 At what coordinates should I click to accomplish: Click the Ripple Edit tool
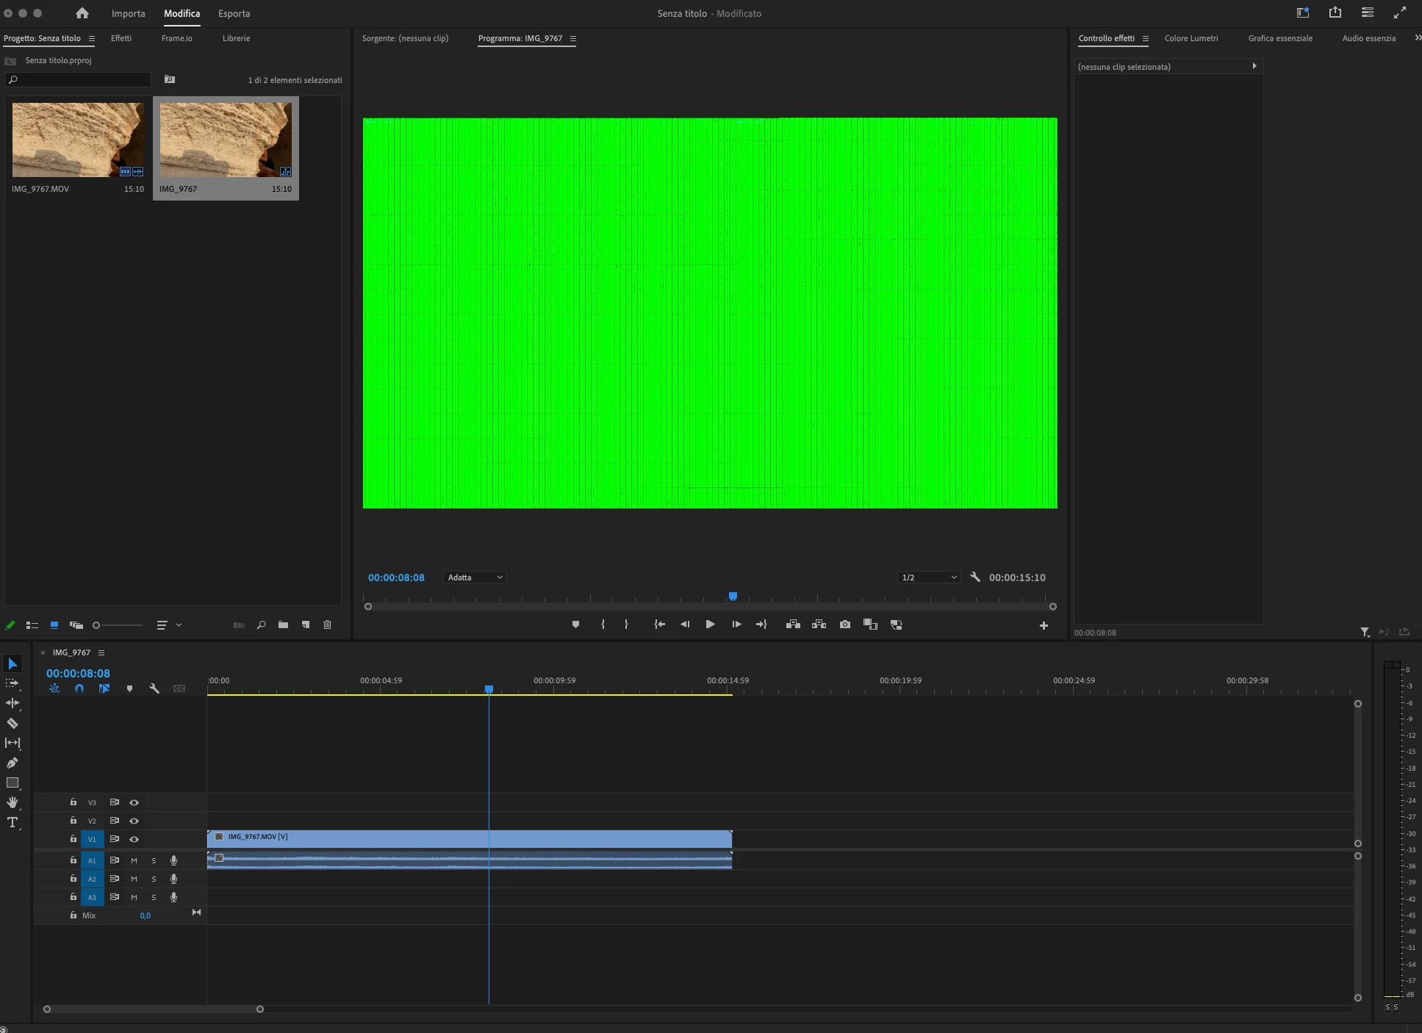(12, 703)
